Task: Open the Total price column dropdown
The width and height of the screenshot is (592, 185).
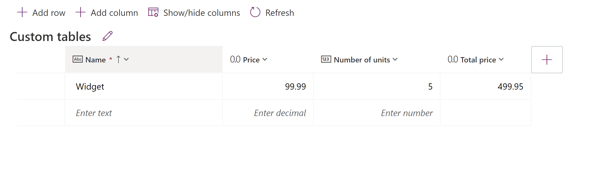Action: tap(501, 60)
